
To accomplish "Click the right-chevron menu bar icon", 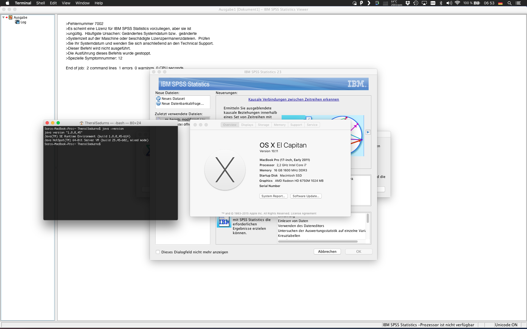I will coord(369,3).
